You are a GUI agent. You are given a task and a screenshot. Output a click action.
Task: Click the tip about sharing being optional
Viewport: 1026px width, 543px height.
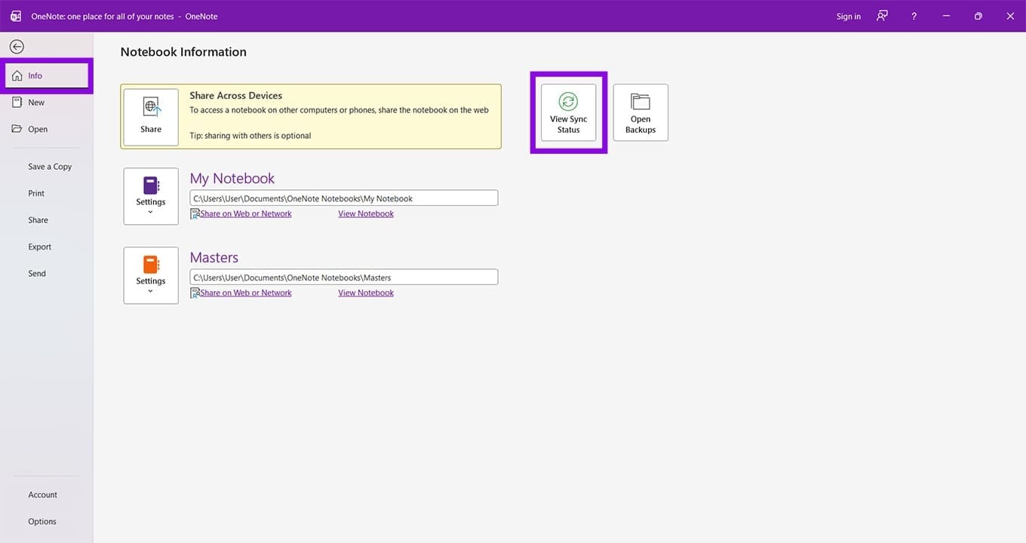tap(250, 136)
